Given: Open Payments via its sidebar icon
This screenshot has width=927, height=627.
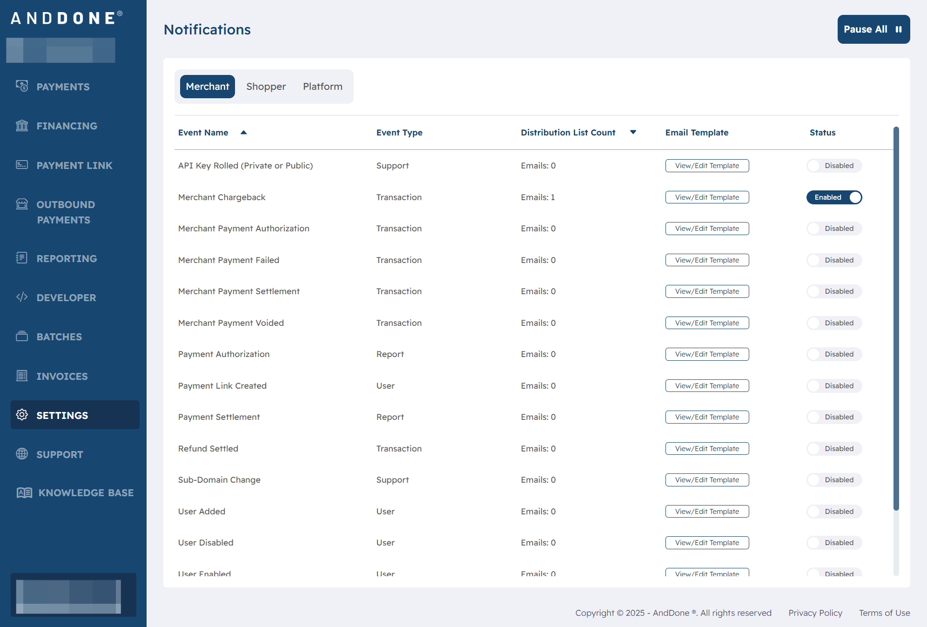Looking at the screenshot, I should point(22,86).
